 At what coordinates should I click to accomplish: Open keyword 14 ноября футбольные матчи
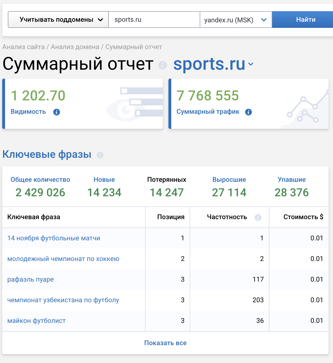(54, 238)
